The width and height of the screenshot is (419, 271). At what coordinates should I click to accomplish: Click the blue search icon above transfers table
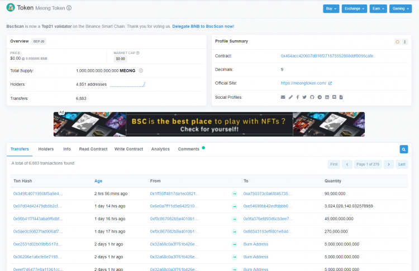point(403,149)
